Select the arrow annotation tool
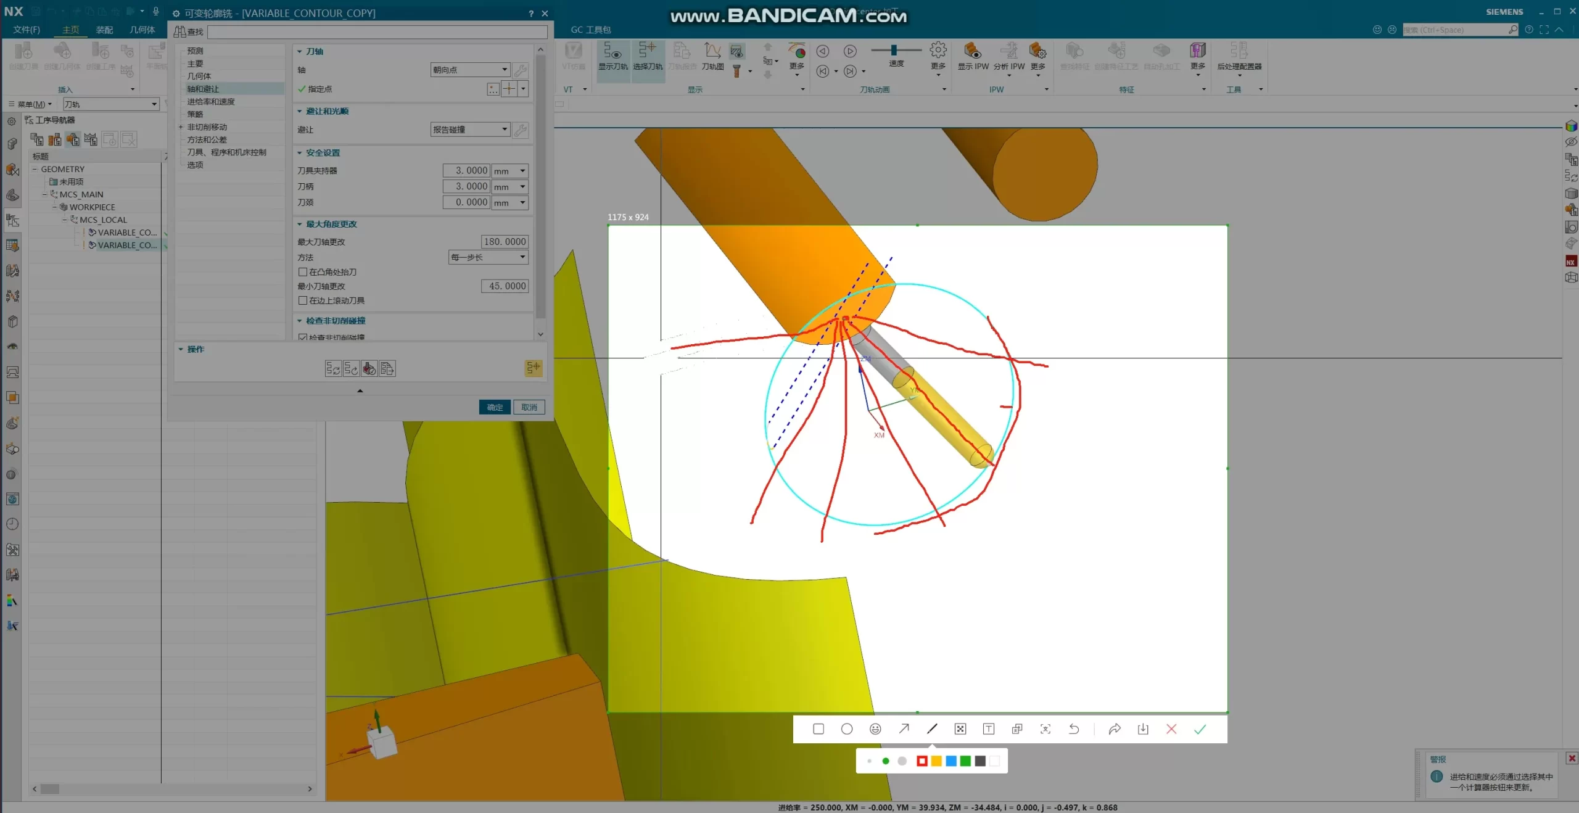The image size is (1579, 813). pyautogui.click(x=904, y=729)
